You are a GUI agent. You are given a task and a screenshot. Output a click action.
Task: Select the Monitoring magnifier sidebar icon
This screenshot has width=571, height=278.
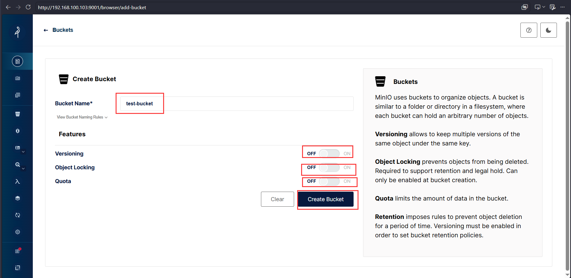coord(17,164)
